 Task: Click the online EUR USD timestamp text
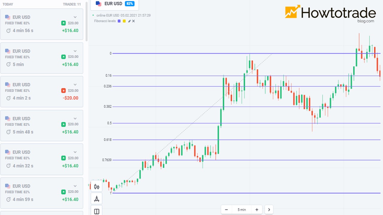click(x=123, y=15)
